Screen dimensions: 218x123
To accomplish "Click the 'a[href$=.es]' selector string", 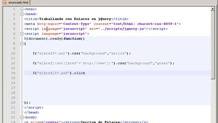I will tap(52, 53).
